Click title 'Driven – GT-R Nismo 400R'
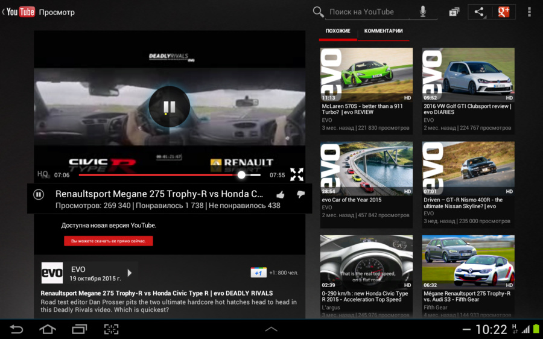This screenshot has height=339, width=543. (463, 203)
